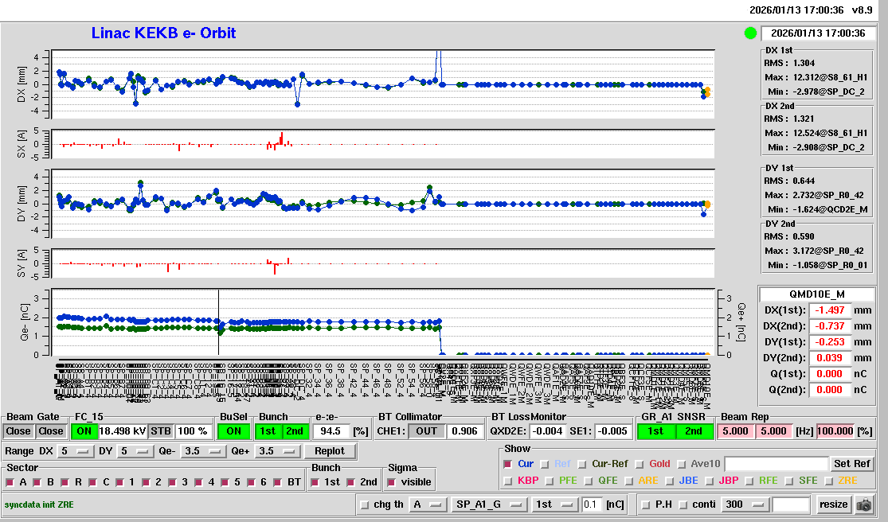This screenshot has height=522, width=888.
Task: Toggle the FC_15 ON indicator button
Action: pos(84,430)
